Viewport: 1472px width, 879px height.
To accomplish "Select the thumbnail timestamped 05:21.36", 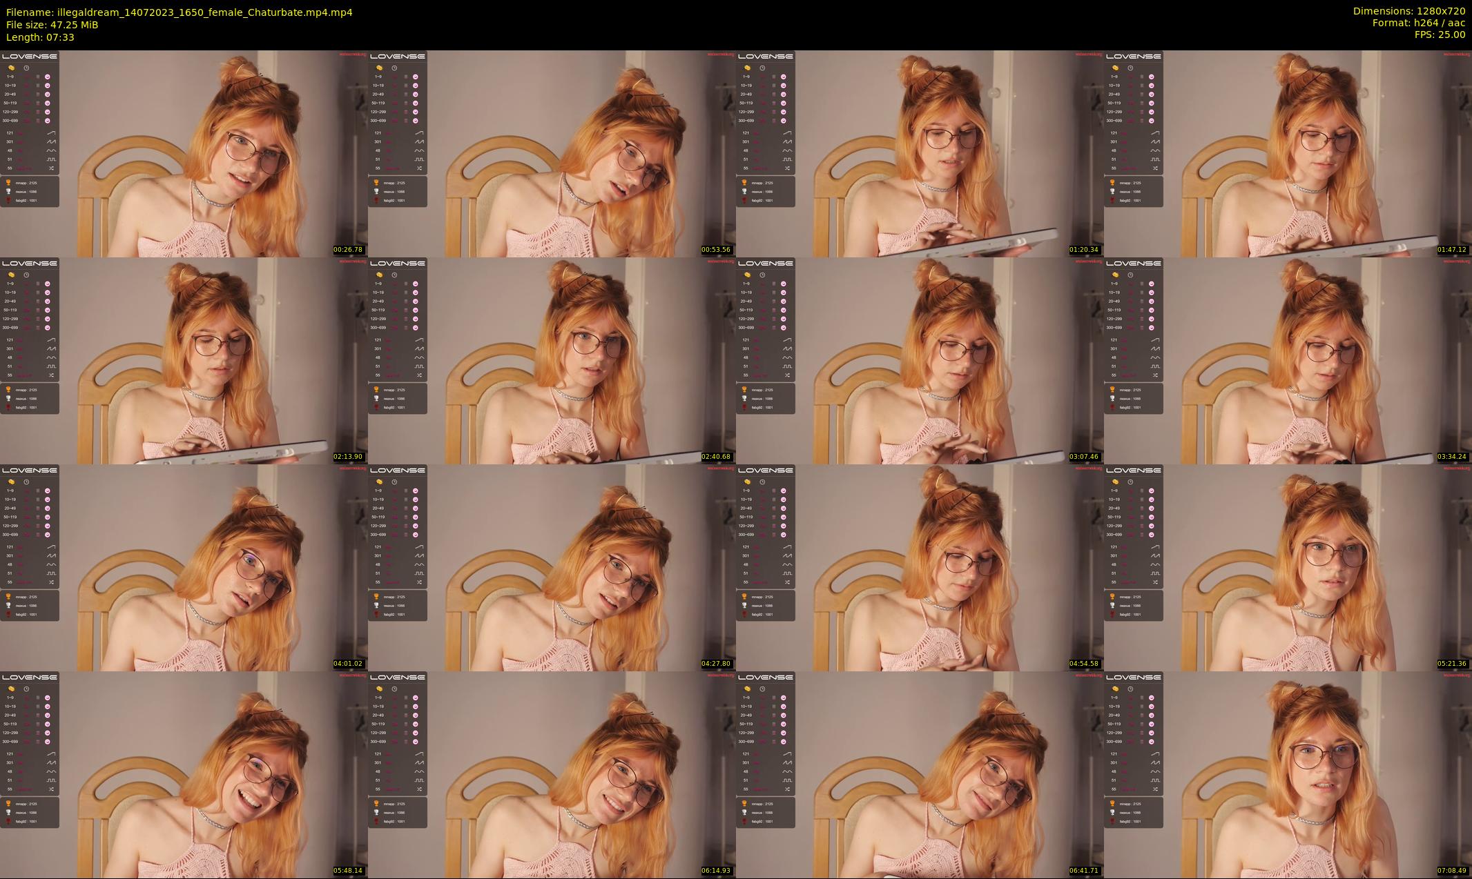I will click(x=1288, y=567).
